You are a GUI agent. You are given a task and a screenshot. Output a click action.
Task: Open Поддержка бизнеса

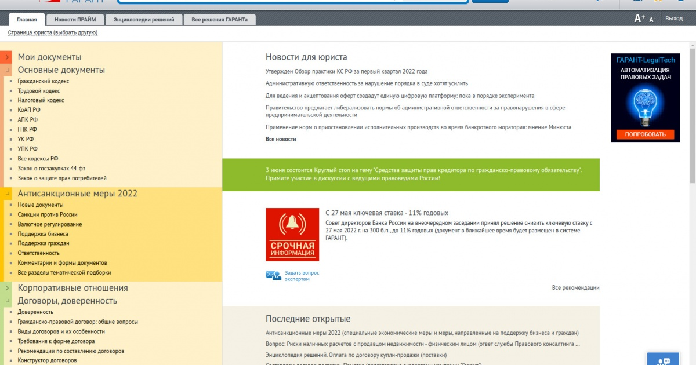pyautogui.click(x=43, y=234)
